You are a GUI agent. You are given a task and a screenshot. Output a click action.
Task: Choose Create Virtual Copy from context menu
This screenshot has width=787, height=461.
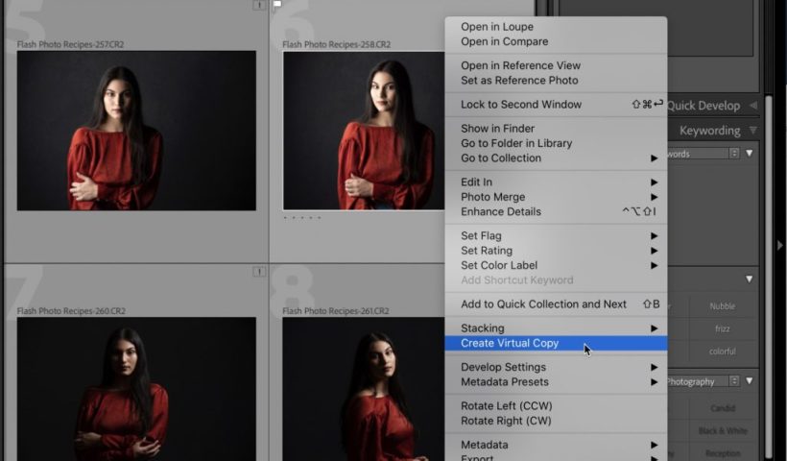pyautogui.click(x=510, y=343)
